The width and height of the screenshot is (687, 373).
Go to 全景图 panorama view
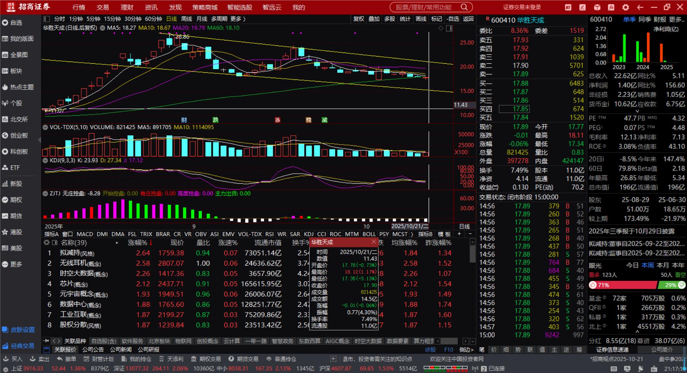[x=15, y=55]
